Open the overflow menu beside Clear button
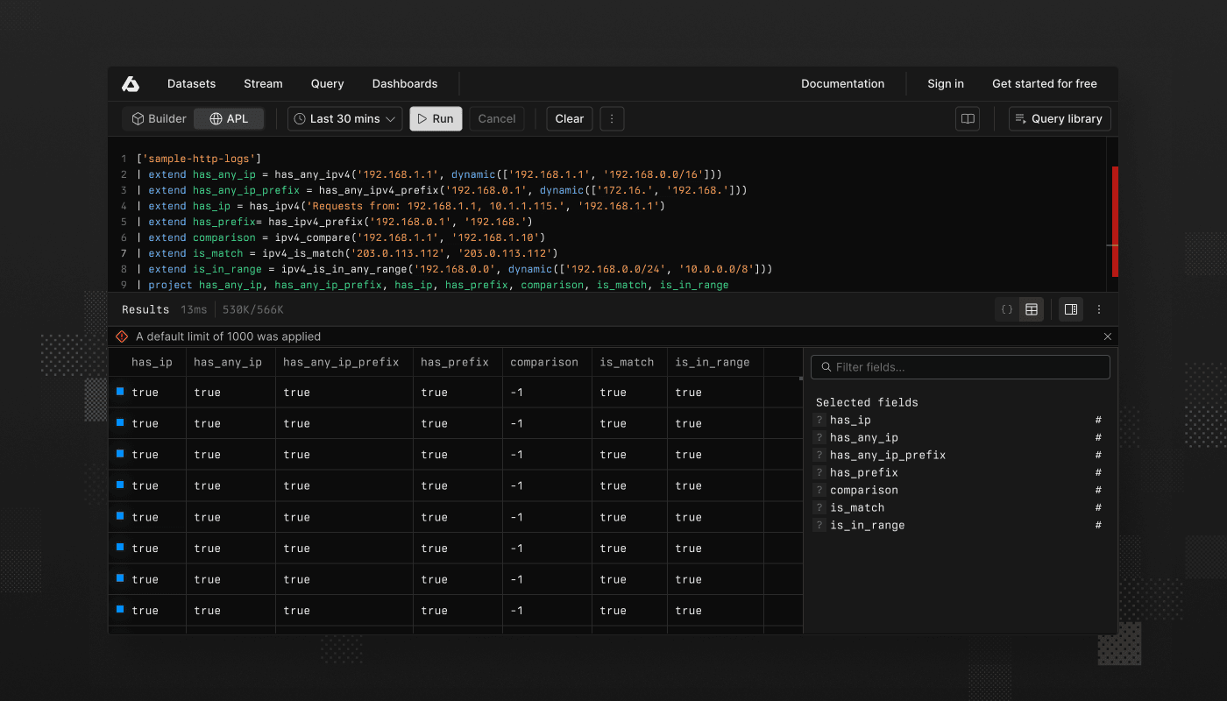This screenshot has width=1227, height=701. pos(612,118)
